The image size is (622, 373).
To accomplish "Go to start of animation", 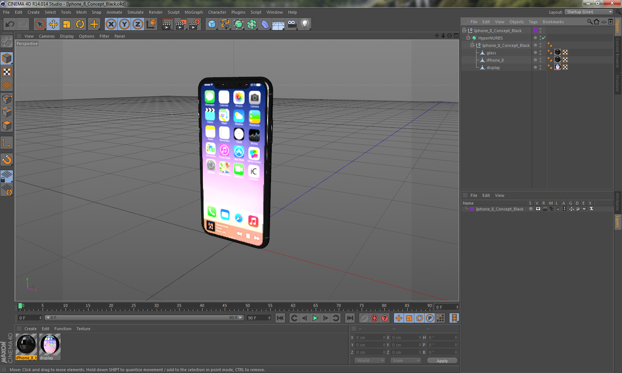I will click(280, 318).
